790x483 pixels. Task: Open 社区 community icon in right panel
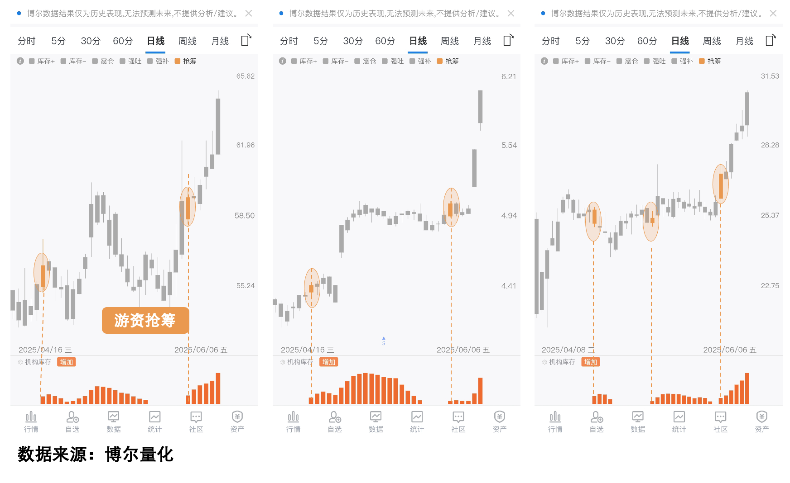tap(720, 421)
